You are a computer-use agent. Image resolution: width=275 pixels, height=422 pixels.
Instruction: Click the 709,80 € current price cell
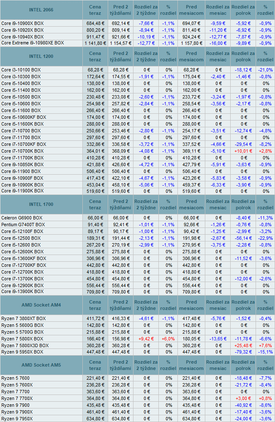(95, 292)
